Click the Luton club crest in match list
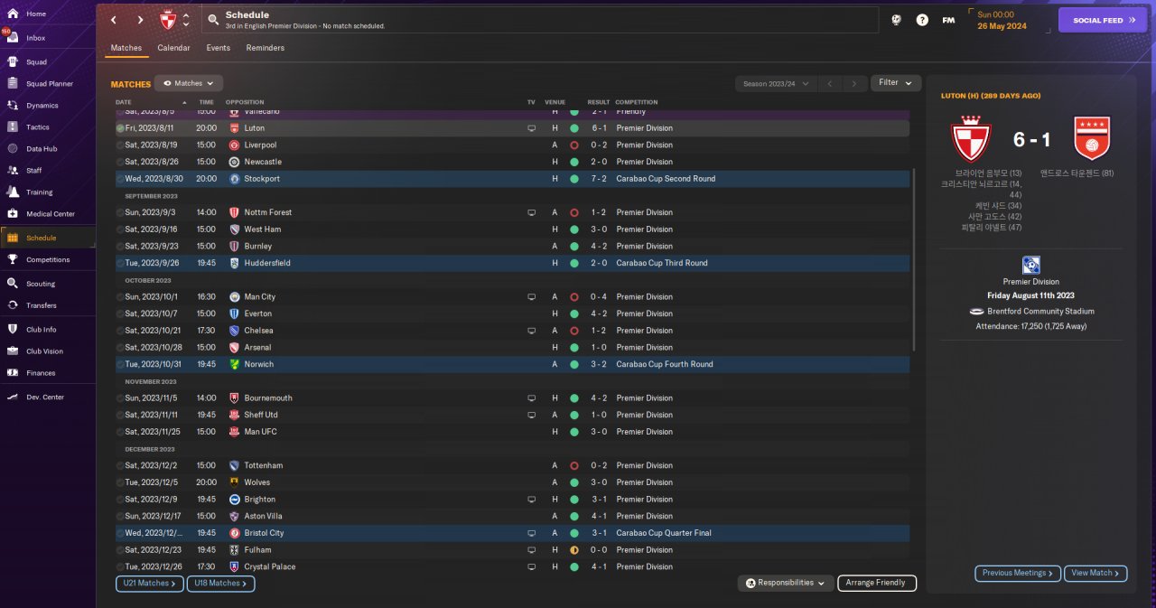 (235, 128)
